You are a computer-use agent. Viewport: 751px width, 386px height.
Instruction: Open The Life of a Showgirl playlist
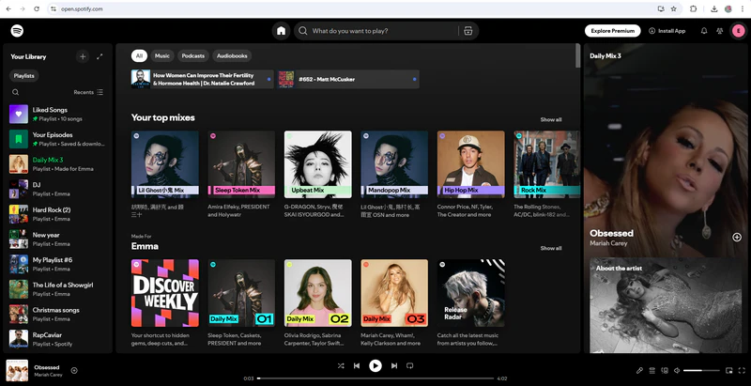pos(58,289)
